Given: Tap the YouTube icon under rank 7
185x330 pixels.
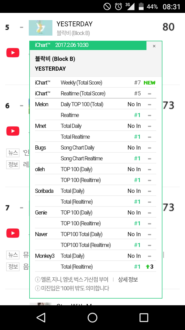Looking at the screenshot, I should (13, 233).
